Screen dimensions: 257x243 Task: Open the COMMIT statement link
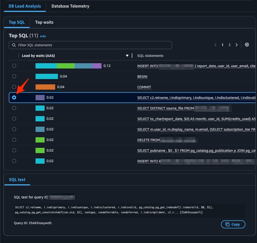(144, 87)
